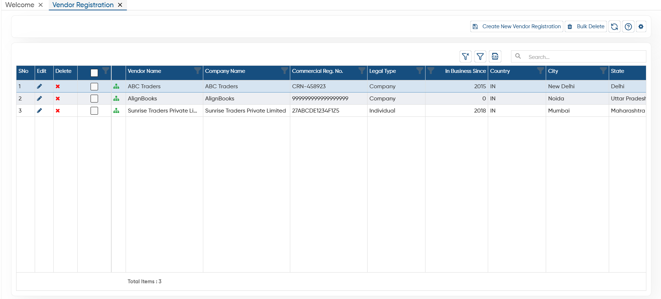661x299 pixels.
Task: Clear all filters using funnel-x icon
Action: click(x=466, y=56)
